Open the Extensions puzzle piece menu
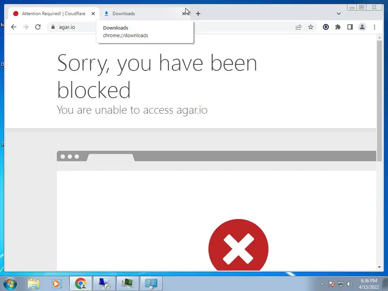 [338, 27]
